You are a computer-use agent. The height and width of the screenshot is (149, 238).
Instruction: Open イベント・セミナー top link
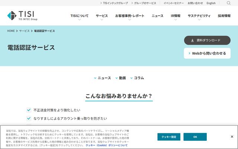[x=174, y=3]
